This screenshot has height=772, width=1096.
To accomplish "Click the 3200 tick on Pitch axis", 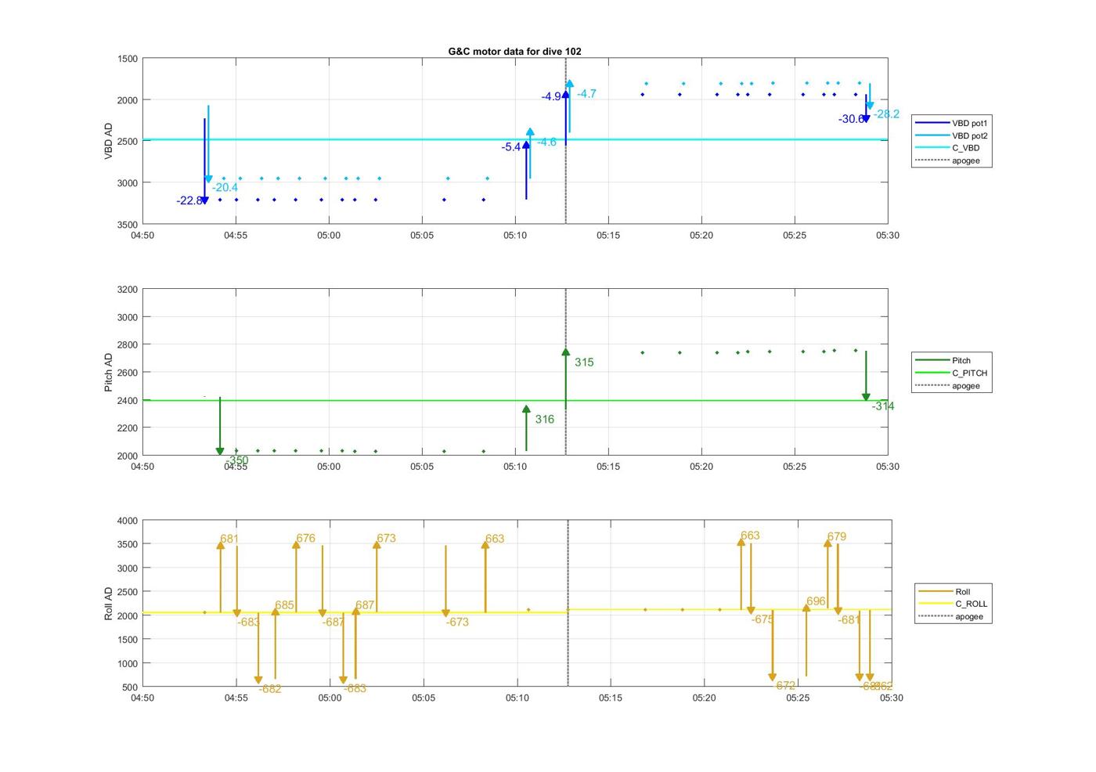I will tap(128, 290).
